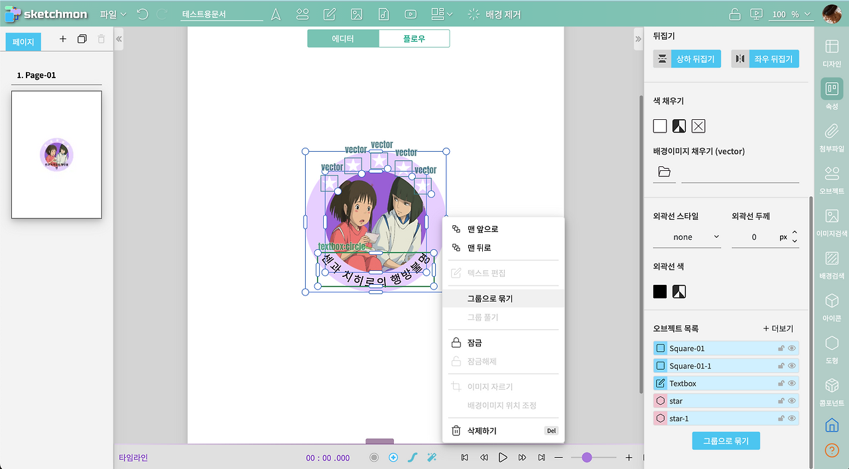Click 배경 제거 background removal
The height and width of the screenshot is (469, 849).
[x=495, y=14]
